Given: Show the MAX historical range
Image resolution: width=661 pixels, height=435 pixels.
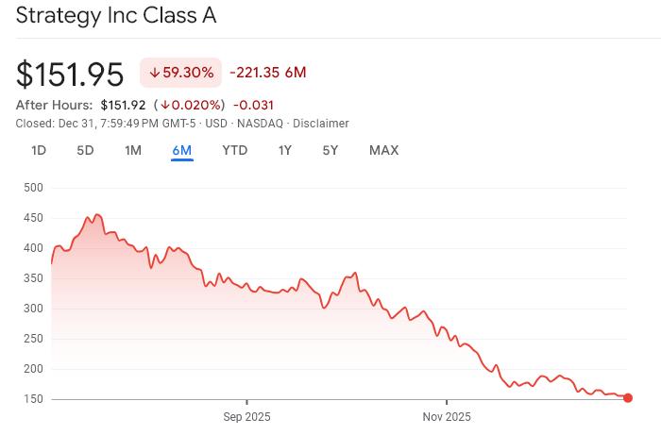Looking at the screenshot, I should pos(383,150).
